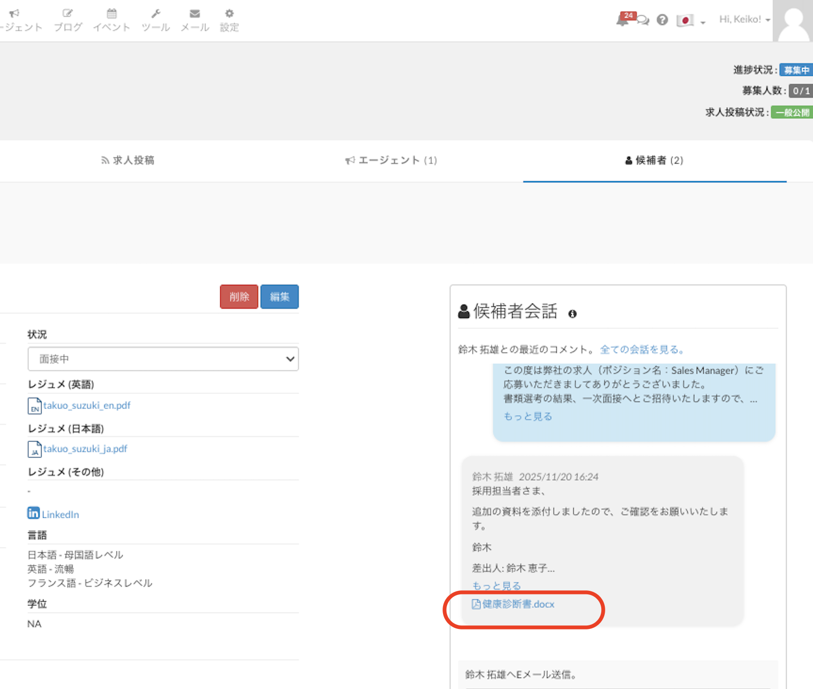The width and height of the screenshot is (813, 689).
Task: Click the info icon beside 候補者会話
Action: pos(572,314)
